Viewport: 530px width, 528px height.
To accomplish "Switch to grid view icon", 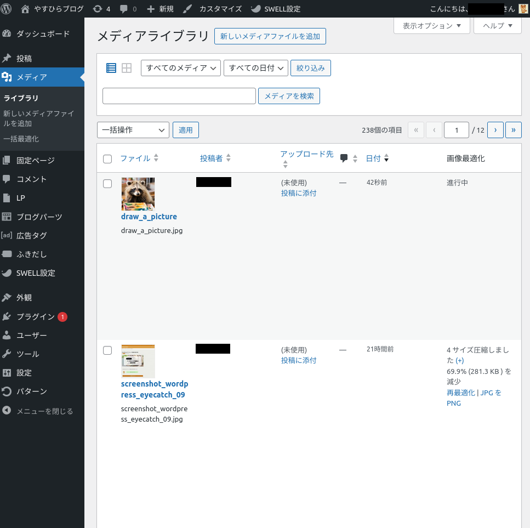I will point(127,68).
